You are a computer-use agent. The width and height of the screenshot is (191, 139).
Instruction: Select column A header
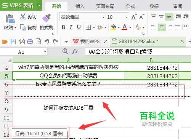[68, 60]
